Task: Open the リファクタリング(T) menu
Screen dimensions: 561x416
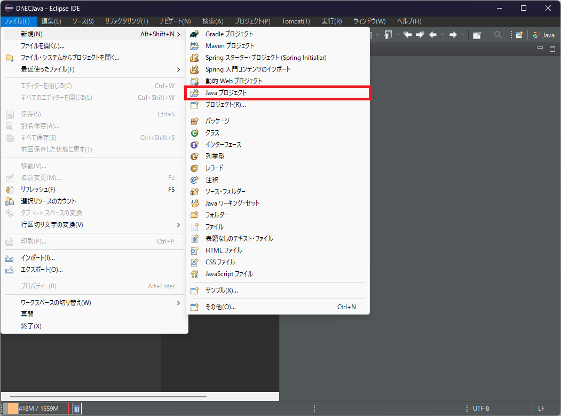Action: 127,21
